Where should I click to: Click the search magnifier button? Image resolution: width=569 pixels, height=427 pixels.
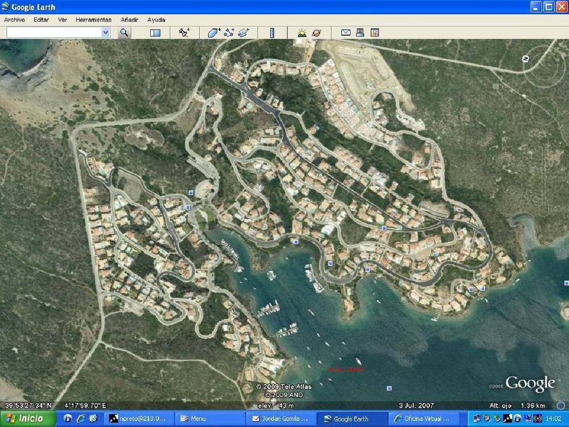click(124, 33)
